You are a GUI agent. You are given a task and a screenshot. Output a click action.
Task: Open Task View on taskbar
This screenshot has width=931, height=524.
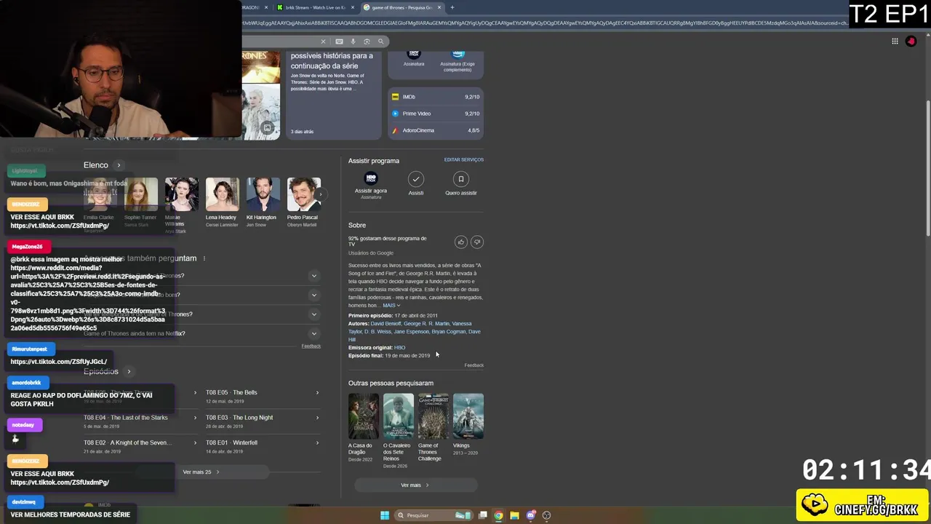[x=482, y=515]
